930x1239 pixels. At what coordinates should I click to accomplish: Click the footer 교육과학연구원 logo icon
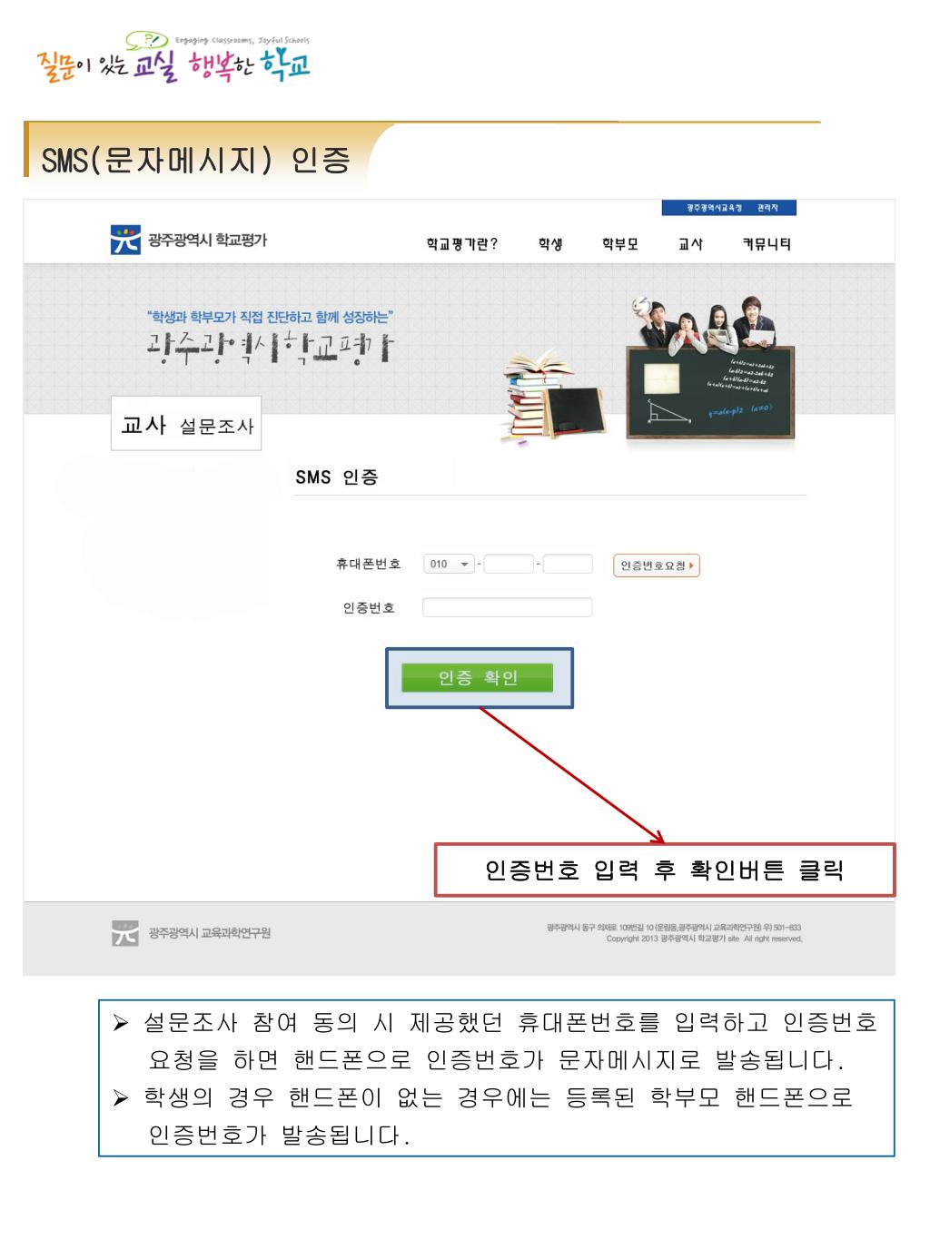[x=125, y=932]
